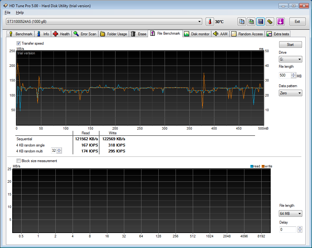Open the options gear icon
312x248 pixels.
tap(270, 22)
